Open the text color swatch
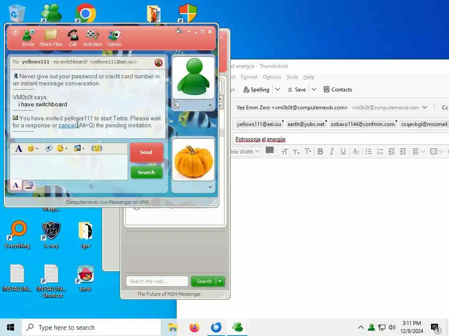Screen dimensions: 449x336 pos(270,151)
